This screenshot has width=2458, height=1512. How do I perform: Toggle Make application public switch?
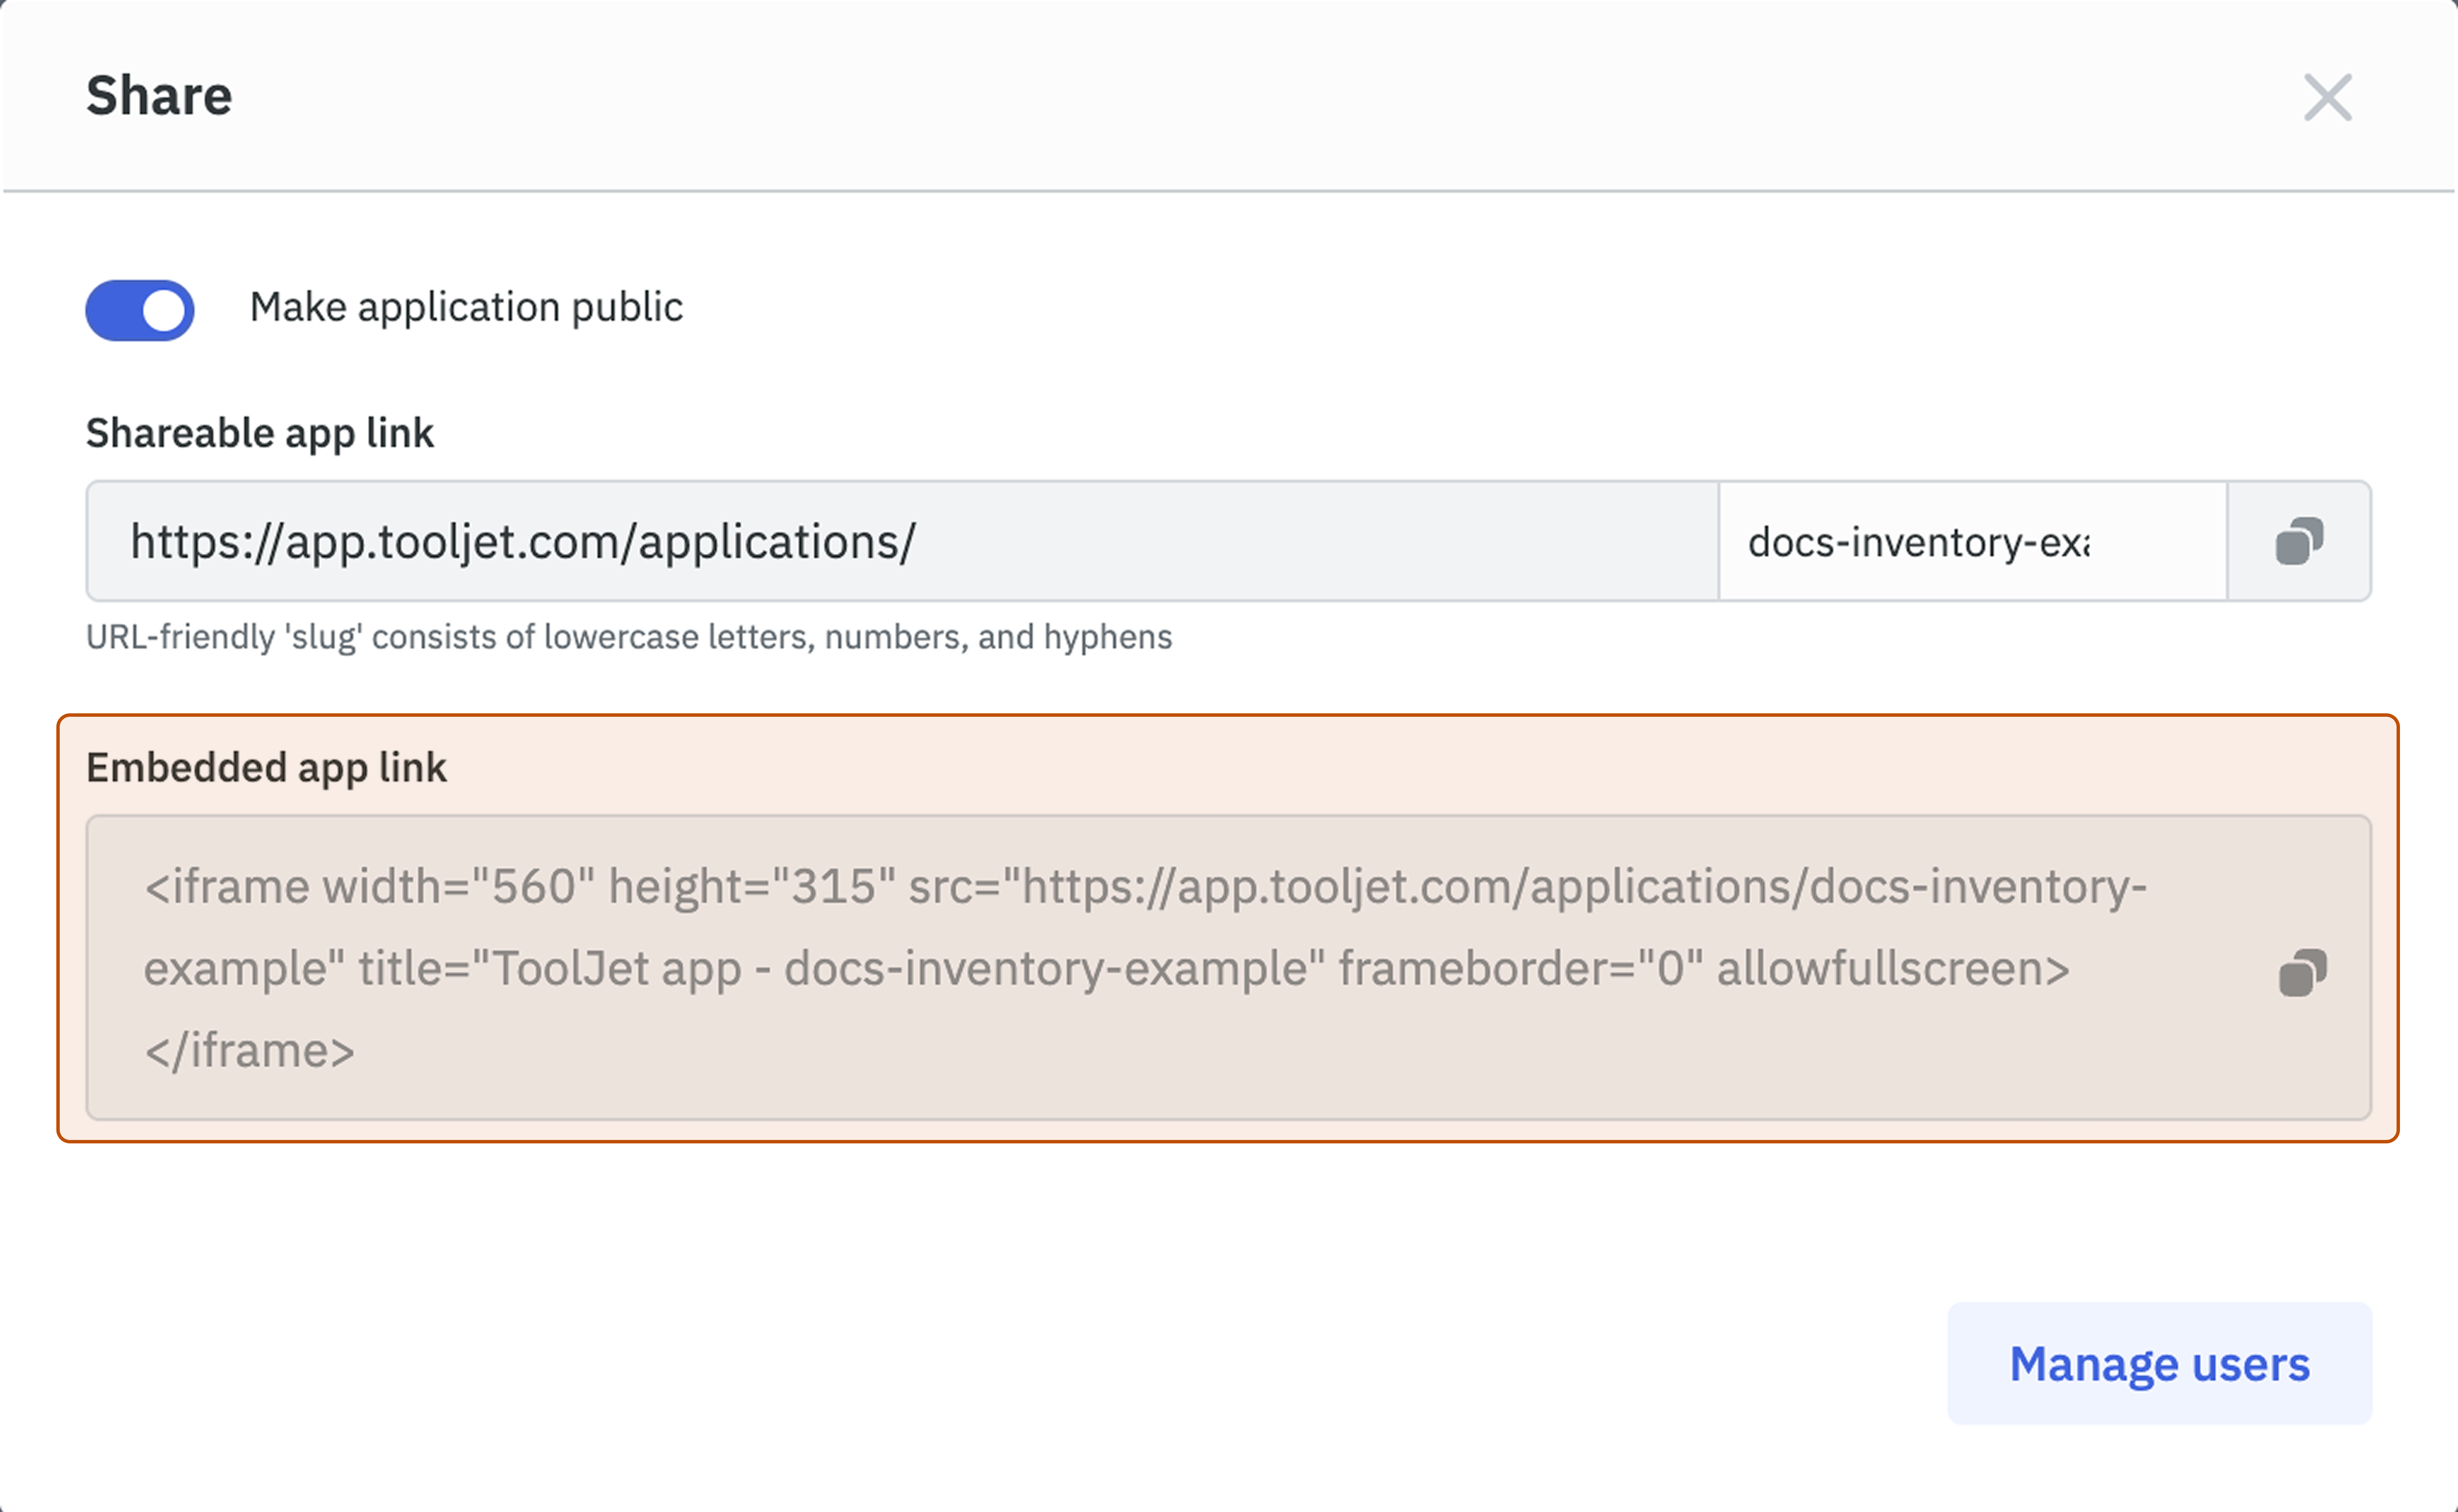coord(140,310)
